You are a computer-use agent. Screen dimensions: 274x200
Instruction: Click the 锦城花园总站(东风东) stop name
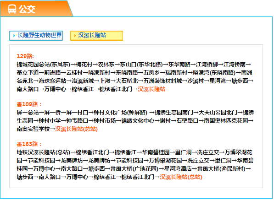[x=43, y=65]
